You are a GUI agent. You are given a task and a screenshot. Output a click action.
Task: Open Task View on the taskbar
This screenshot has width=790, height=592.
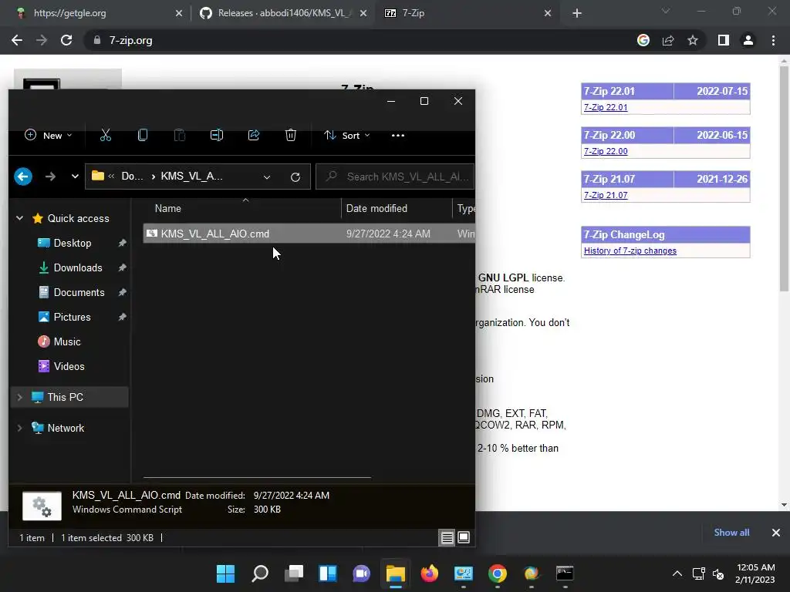294,573
